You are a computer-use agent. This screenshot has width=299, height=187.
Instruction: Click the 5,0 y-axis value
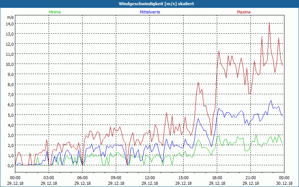[10, 115]
